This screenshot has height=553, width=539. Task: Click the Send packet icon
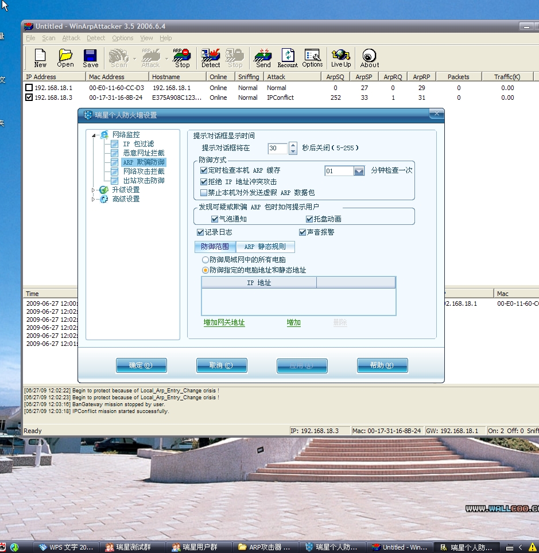(263, 57)
